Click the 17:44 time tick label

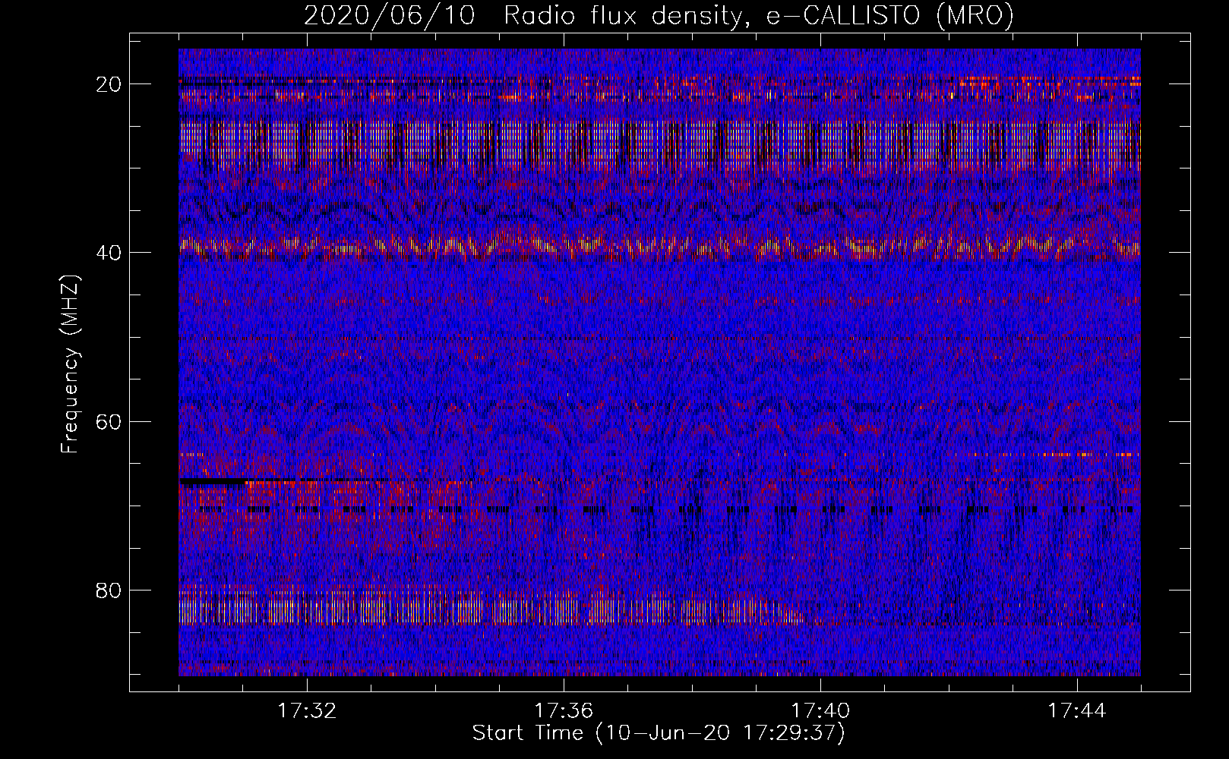click(1077, 711)
